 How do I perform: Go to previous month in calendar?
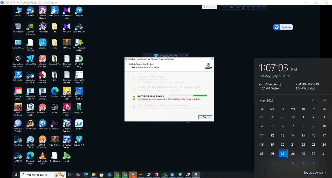[314, 100]
